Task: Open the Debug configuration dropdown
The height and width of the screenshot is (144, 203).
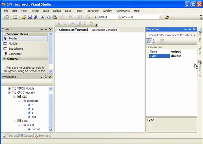Action: 119,17
